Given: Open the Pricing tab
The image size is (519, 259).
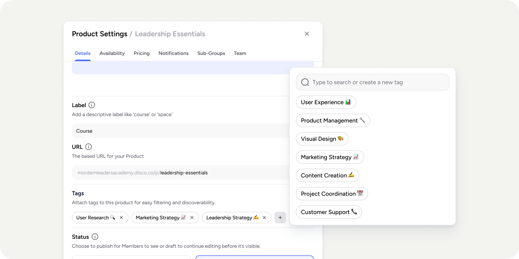Looking at the screenshot, I should tap(141, 53).
